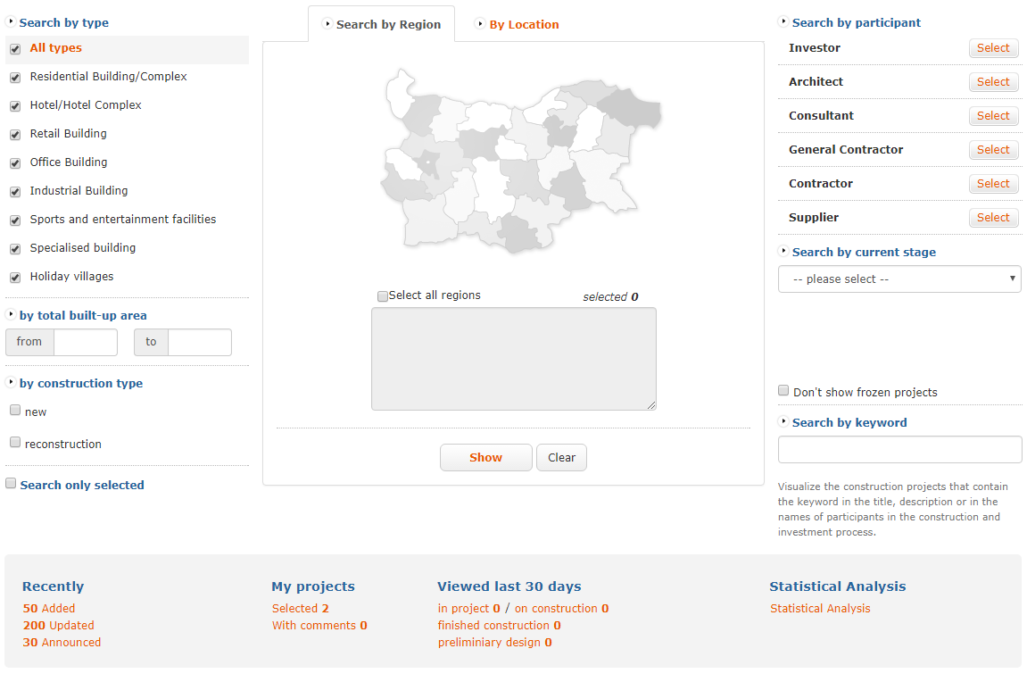Collapse the Search by type section

click(x=62, y=22)
